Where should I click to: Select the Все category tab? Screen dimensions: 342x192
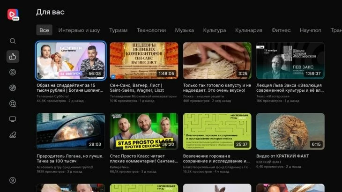tap(45, 30)
